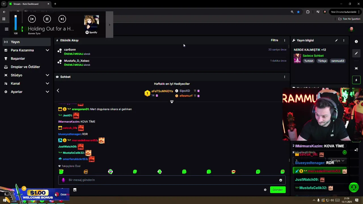Image resolution: width=363 pixels, height=204 pixels.
Task: Open Sohbet panel three-dot menu
Action: [x=285, y=77]
